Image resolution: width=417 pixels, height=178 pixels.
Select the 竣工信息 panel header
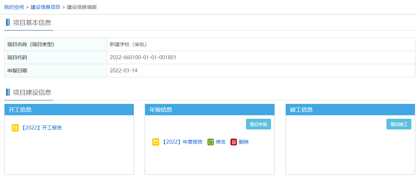click(350, 110)
